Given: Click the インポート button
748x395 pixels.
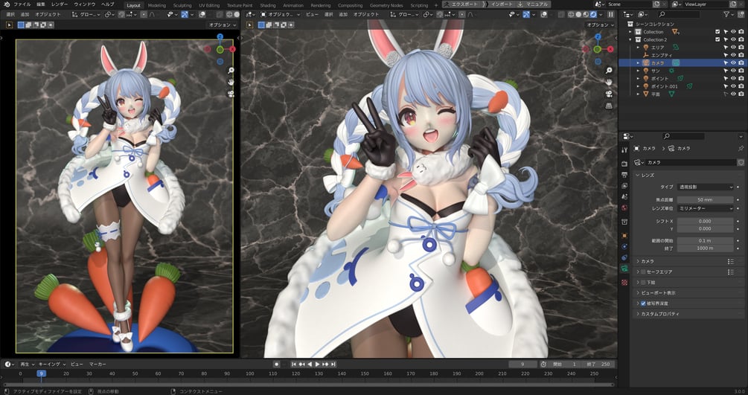Looking at the screenshot, I should pyautogui.click(x=499, y=4).
